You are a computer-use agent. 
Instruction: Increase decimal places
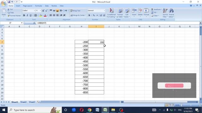[101, 15]
